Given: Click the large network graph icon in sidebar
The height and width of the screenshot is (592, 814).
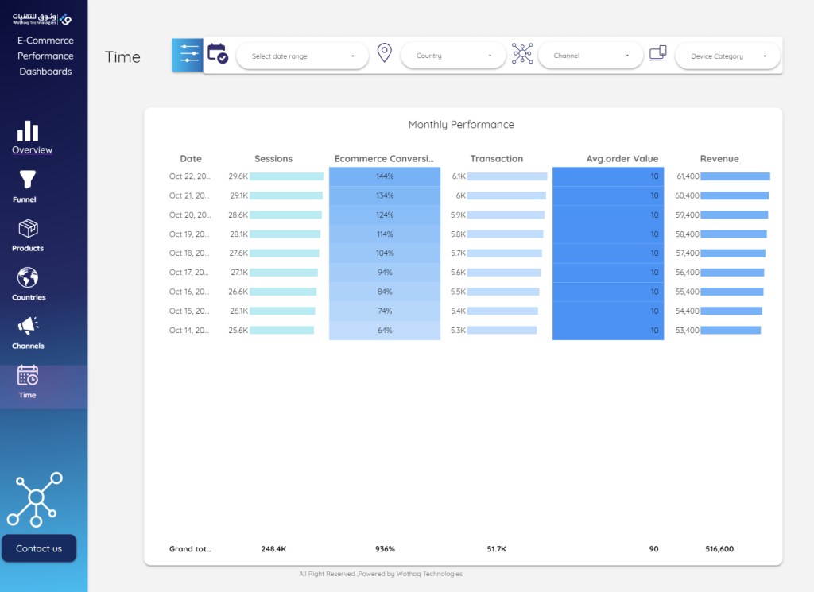Looking at the screenshot, I should coord(35,499).
